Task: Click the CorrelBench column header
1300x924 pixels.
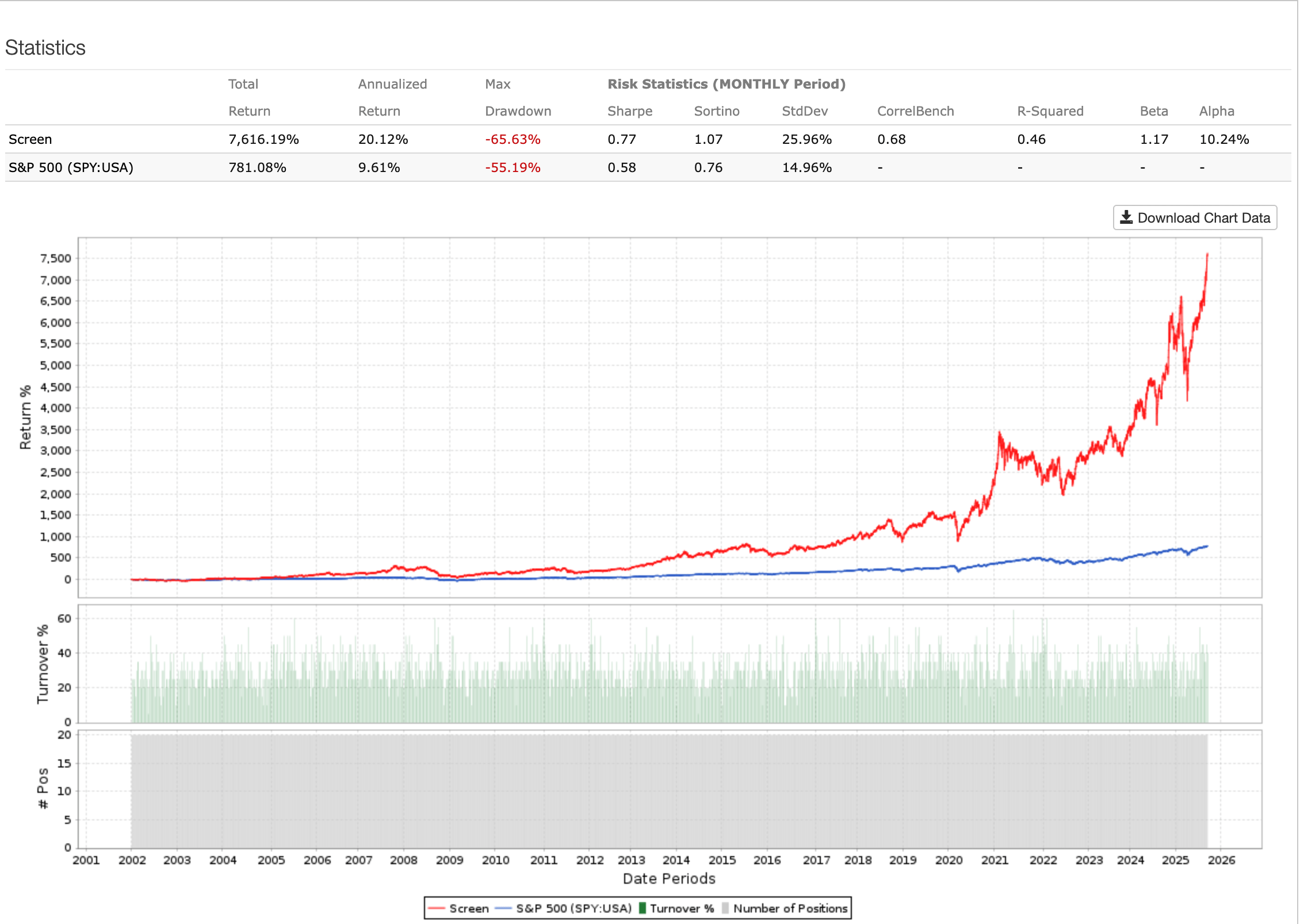Action: [x=915, y=111]
